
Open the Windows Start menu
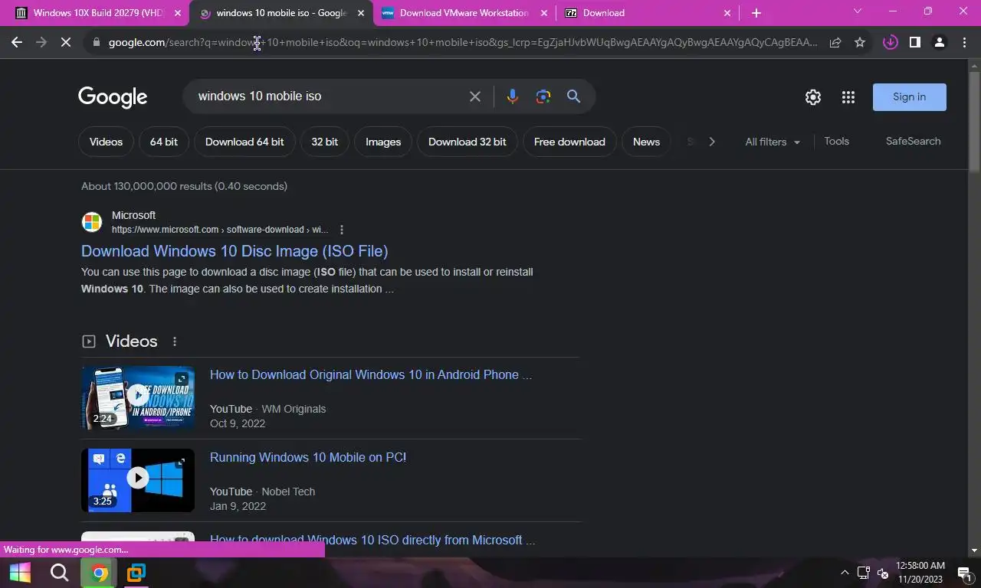pyautogui.click(x=20, y=573)
